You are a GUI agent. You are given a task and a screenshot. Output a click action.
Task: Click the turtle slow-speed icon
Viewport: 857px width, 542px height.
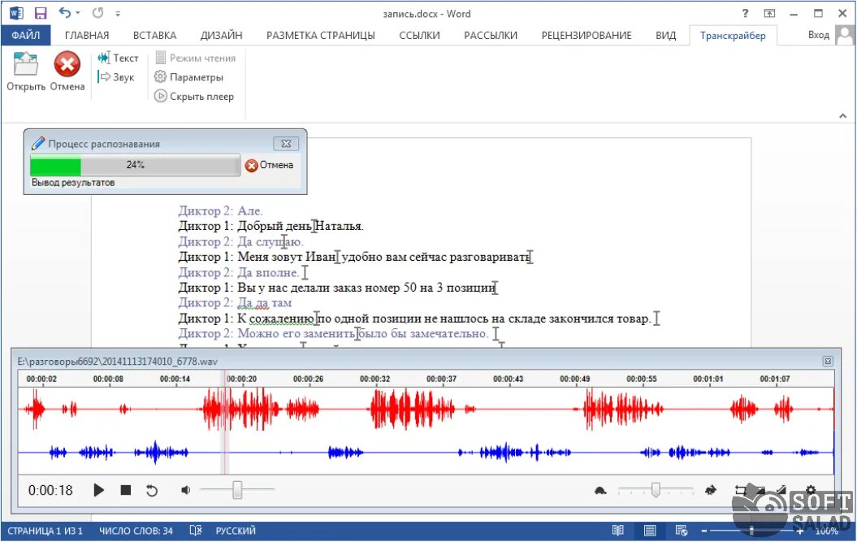click(600, 491)
